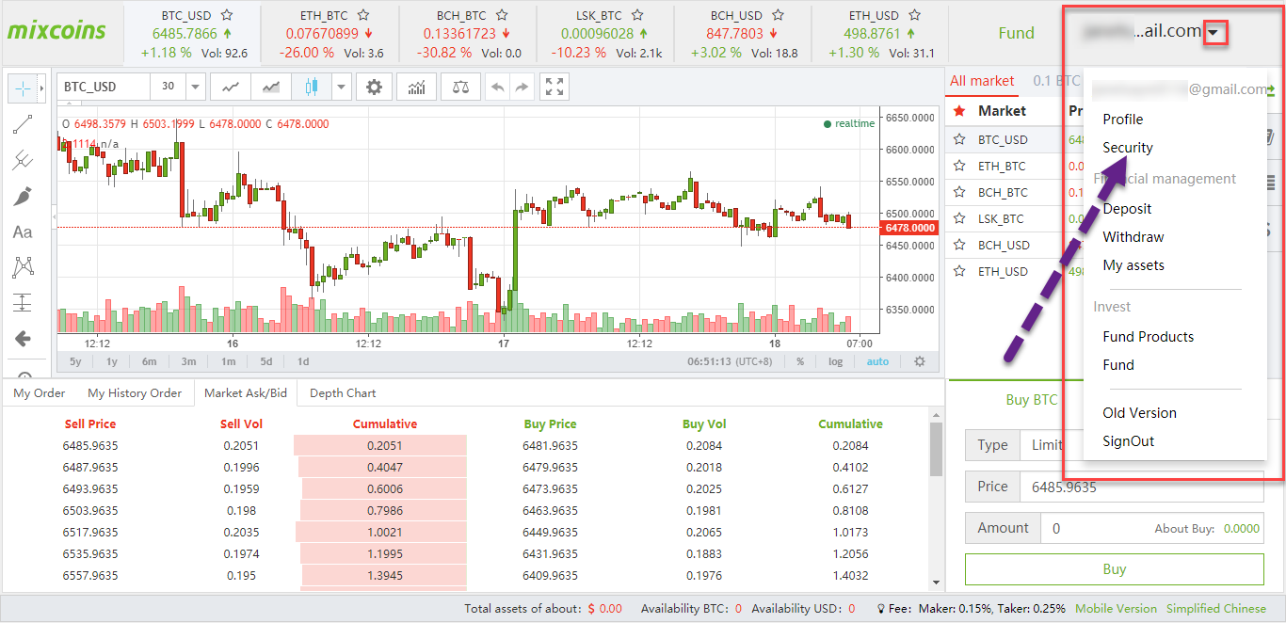Favorite ETH_USD in the top ticker bar
The image size is (1286, 623).
pyautogui.click(x=914, y=15)
